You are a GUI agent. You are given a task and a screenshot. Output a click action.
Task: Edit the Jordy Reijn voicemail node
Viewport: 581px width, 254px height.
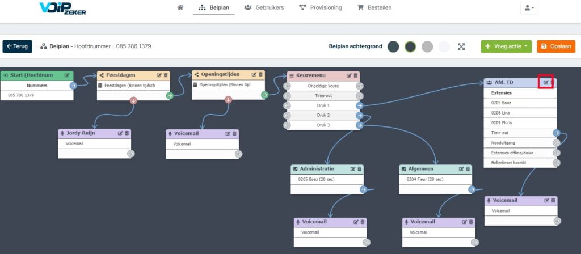click(x=120, y=133)
